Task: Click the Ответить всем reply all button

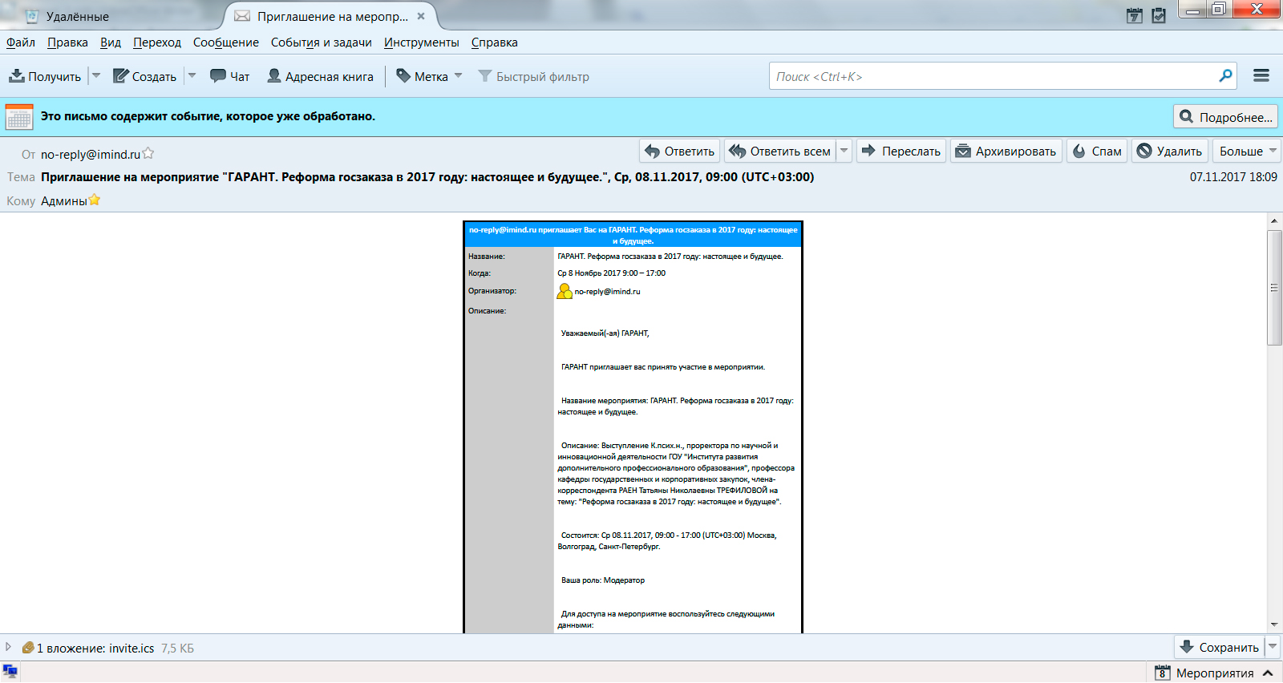Action: (x=780, y=151)
